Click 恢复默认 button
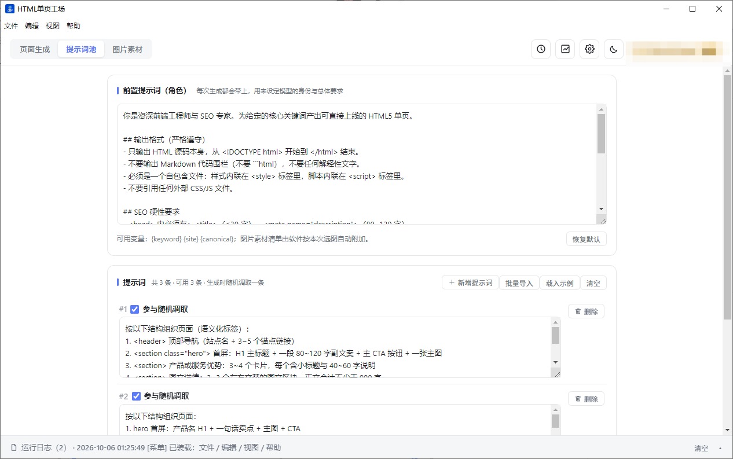The width and height of the screenshot is (733, 459). 586,239
